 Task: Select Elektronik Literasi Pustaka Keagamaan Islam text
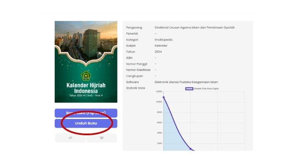pos(186,82)
